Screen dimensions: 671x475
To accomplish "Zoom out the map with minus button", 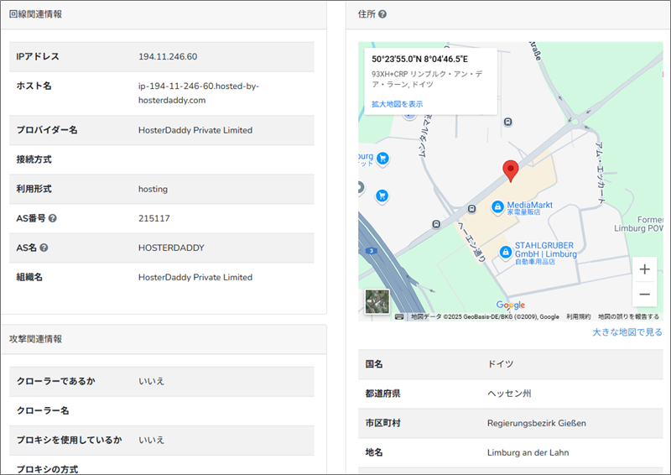I will (x=644, y=295).
